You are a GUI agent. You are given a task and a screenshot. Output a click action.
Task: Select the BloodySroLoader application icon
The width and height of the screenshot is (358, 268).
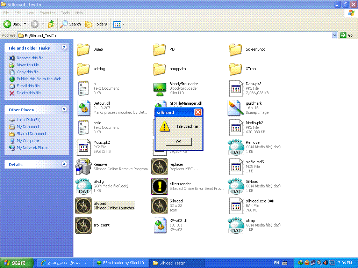pyautogui.click(x=159, y=88)
